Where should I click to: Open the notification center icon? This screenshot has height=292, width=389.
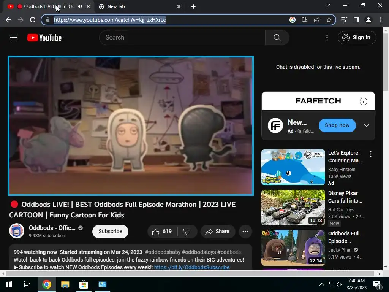point(377,284)
